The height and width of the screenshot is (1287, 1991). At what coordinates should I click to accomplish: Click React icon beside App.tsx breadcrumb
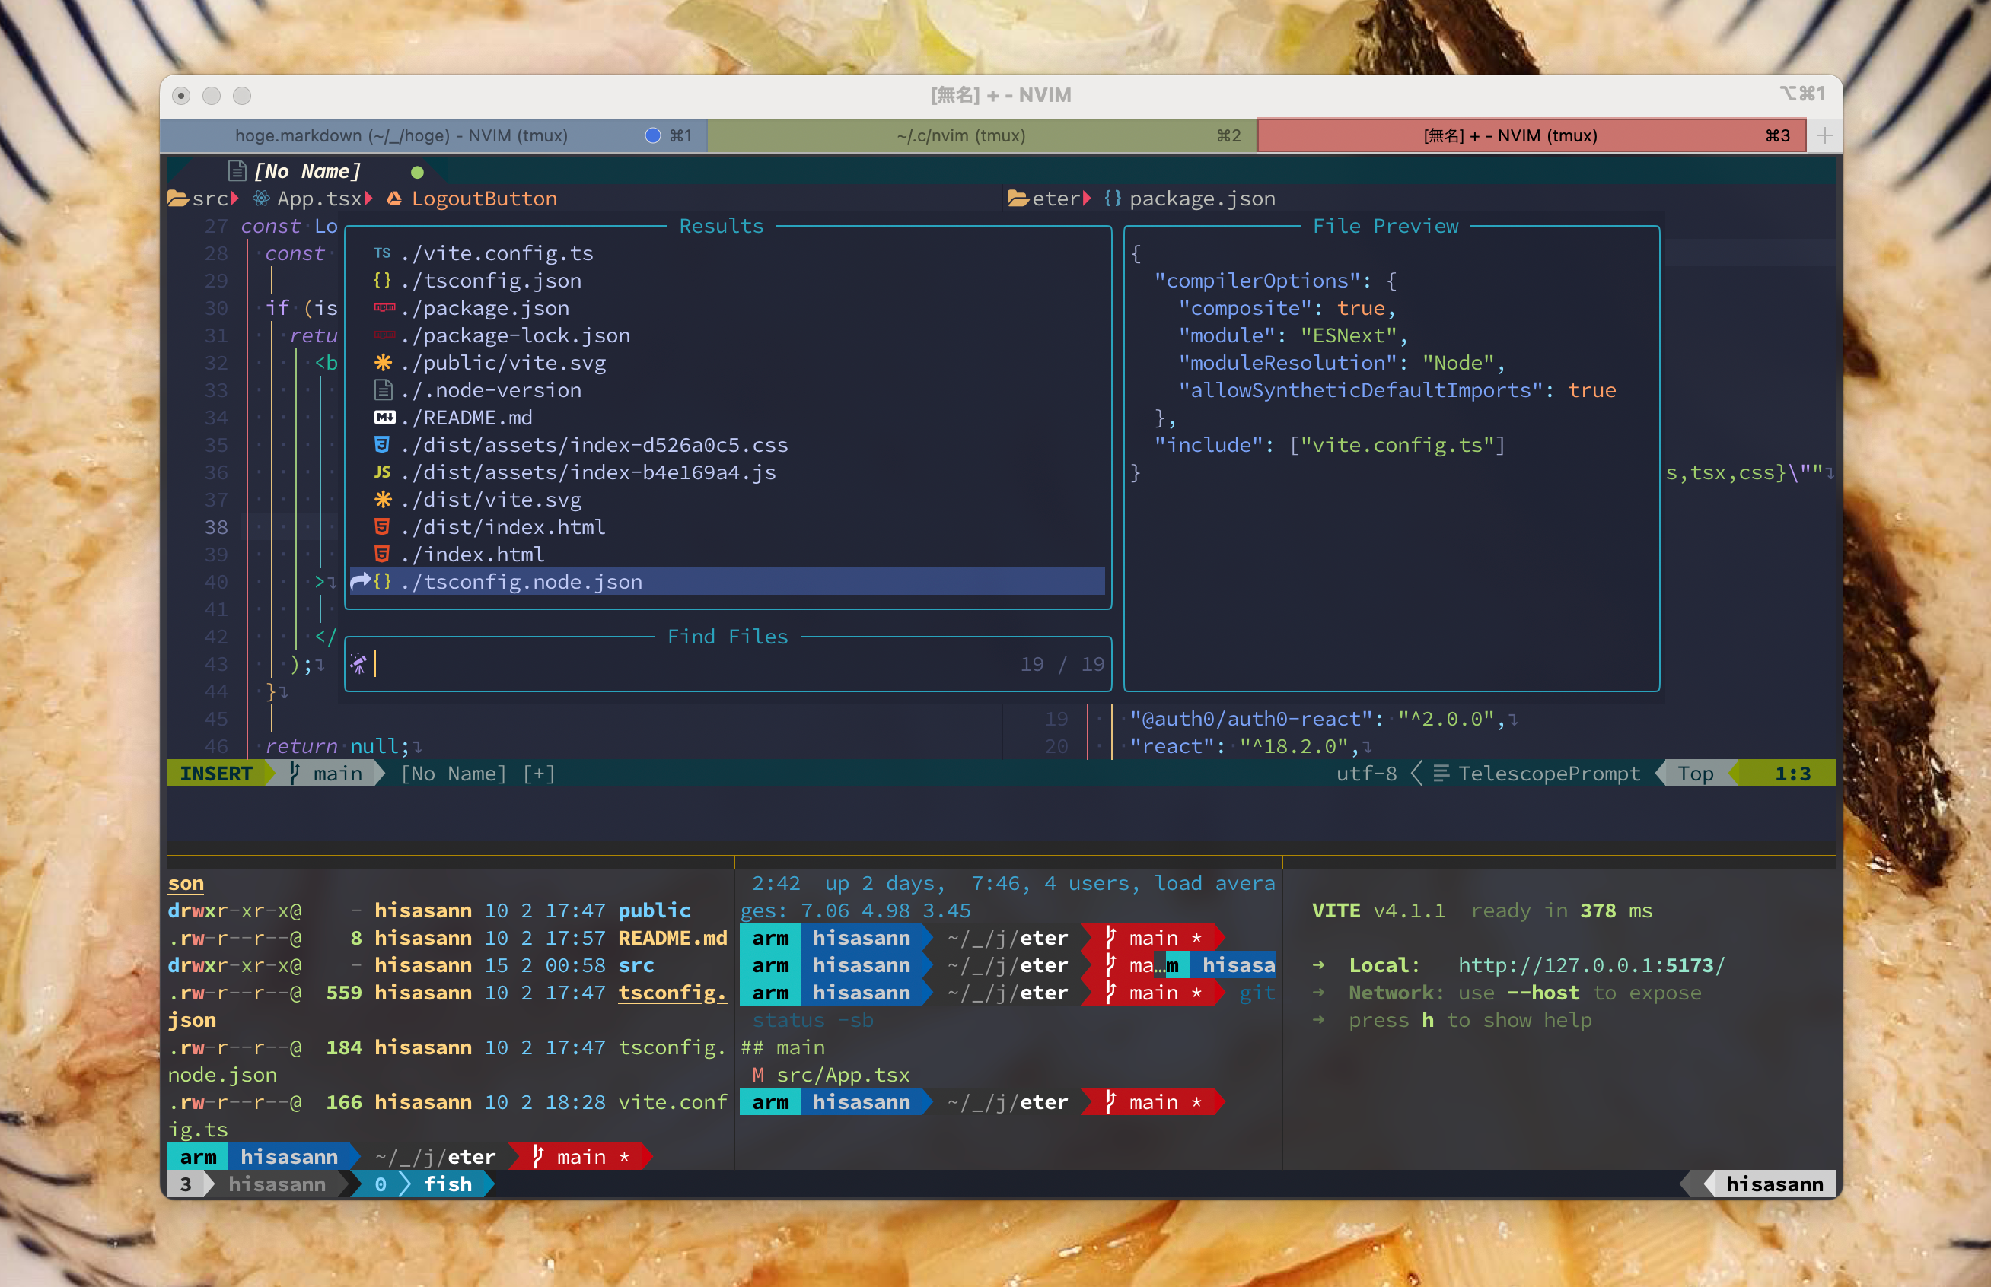click(262, 199)
